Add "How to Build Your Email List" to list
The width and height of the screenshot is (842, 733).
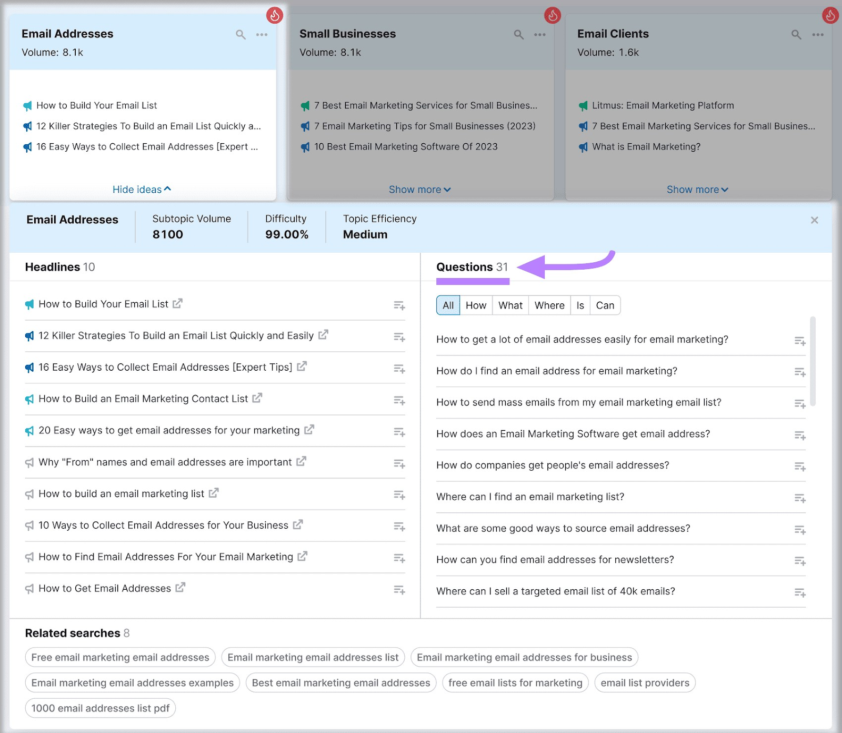(399, 305)
